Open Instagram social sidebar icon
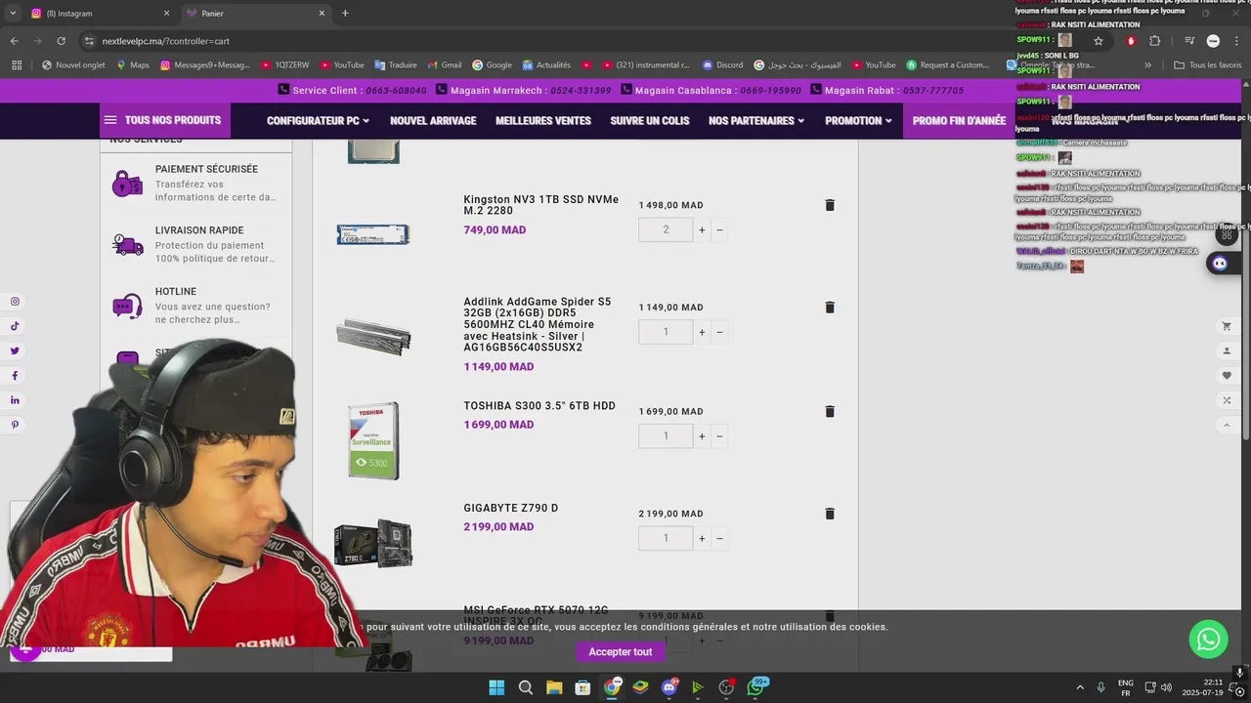Screen dimensions: 1251x703 (x=15, y=302)
